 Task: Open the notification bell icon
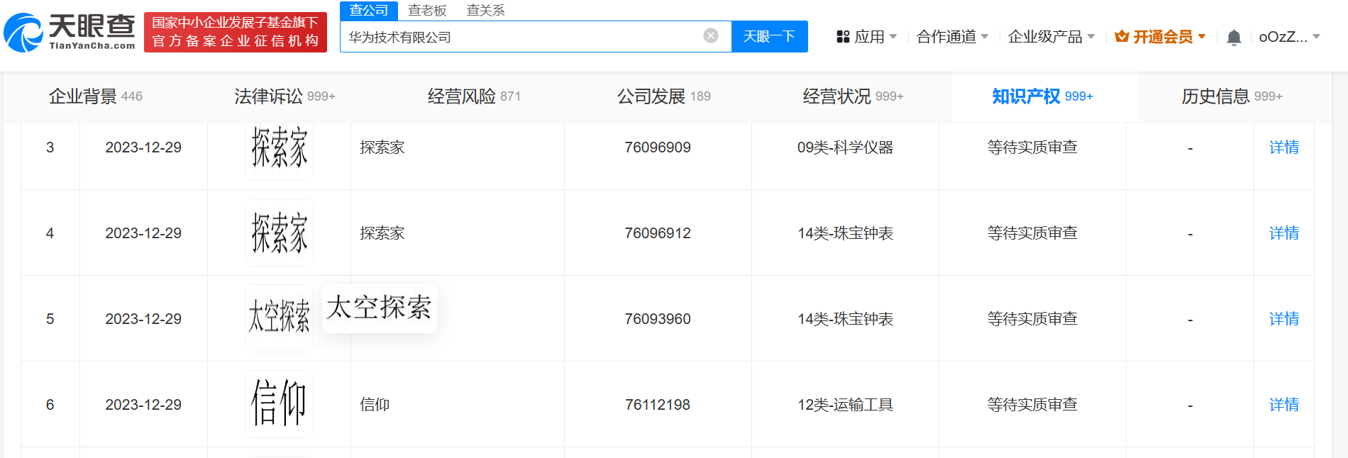1234,37
